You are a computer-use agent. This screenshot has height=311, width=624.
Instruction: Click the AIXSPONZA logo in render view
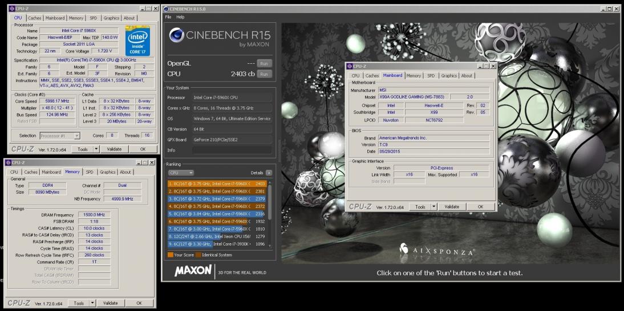pos(437,249)
